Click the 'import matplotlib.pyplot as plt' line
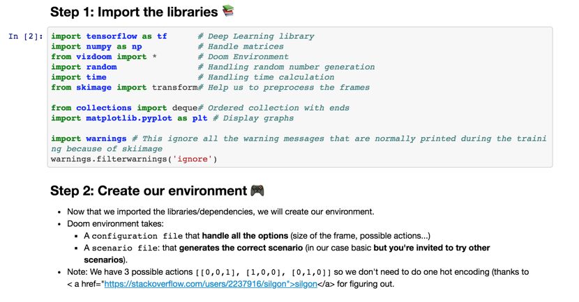This screenshot has height=302, width=579. coord(129,118)
